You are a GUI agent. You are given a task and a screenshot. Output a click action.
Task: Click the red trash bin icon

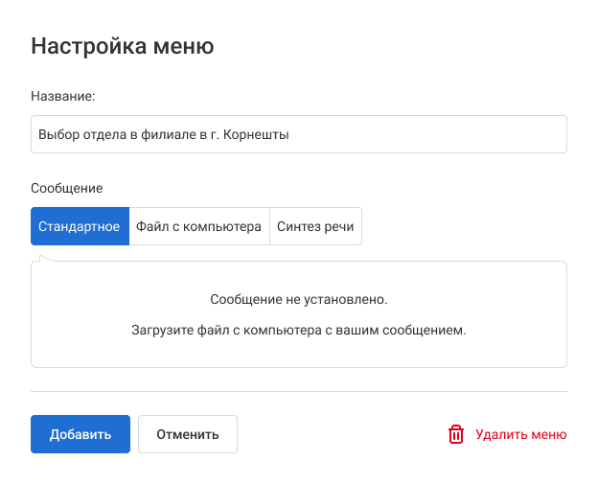(x=456, y=434)
